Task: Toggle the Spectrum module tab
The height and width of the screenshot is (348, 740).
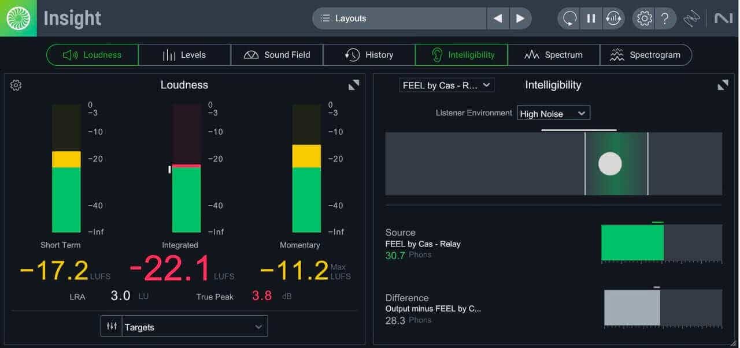Action: coord(554,55)
